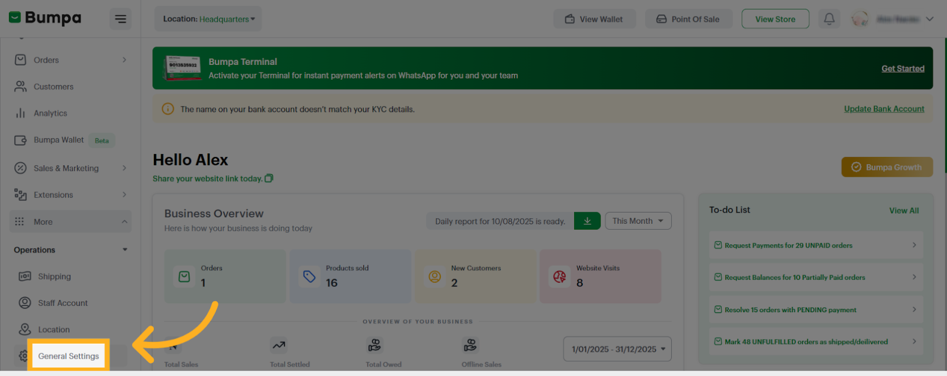Copy website link icon

click(x=269, y=178)
